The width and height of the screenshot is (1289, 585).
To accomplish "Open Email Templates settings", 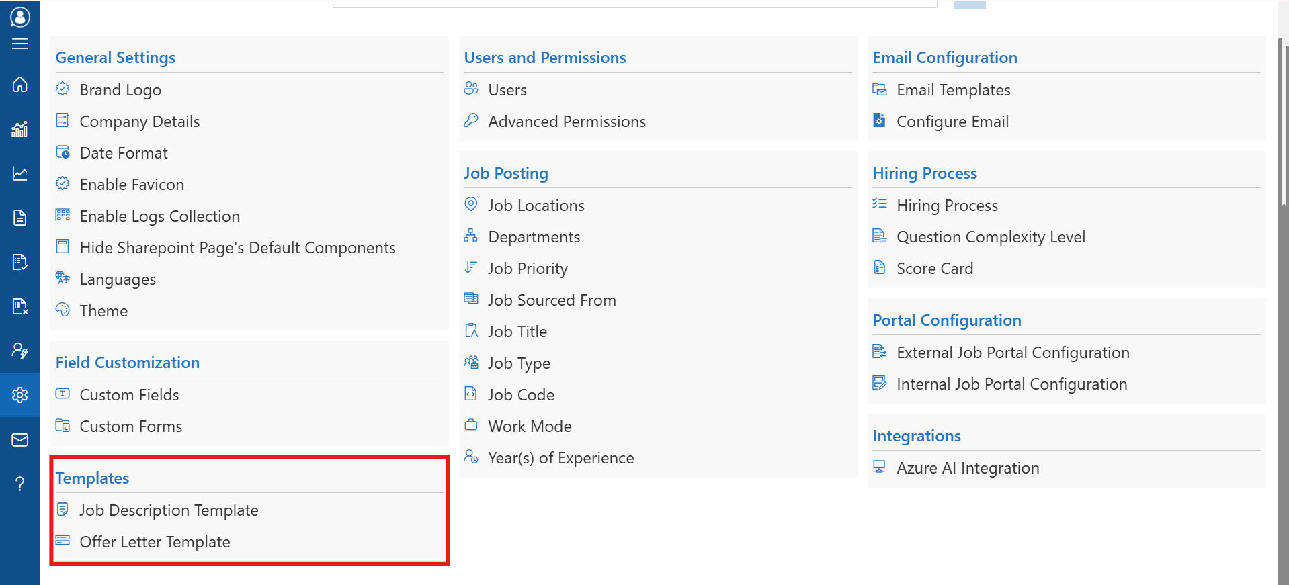I will click(953, 90).
